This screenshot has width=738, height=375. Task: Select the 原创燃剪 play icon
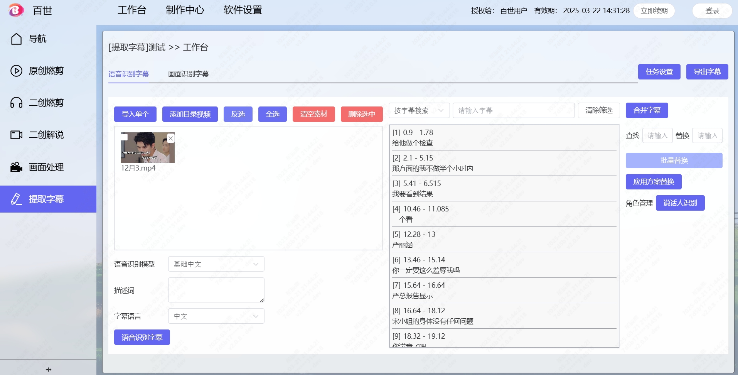tap(16, 71)
